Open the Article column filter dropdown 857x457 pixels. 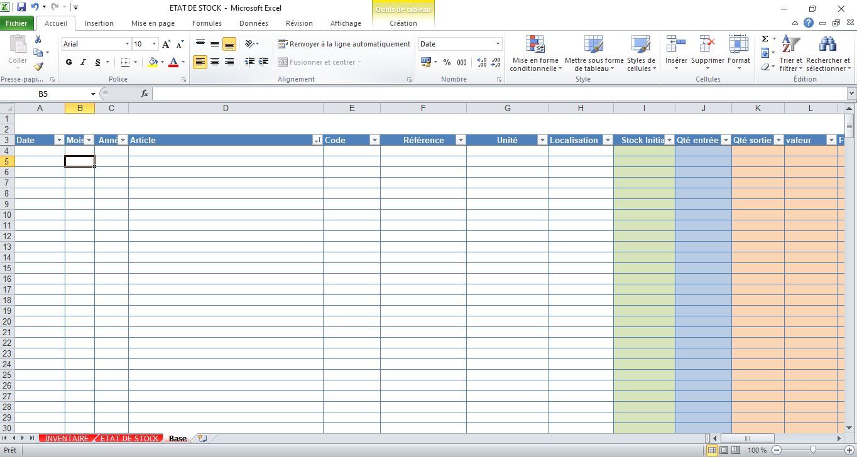coord(317,140)
